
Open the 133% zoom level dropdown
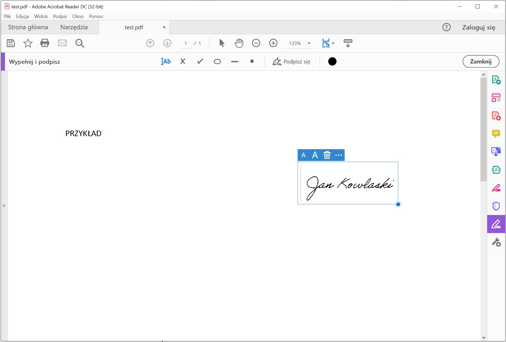click(x=309, y=43)
